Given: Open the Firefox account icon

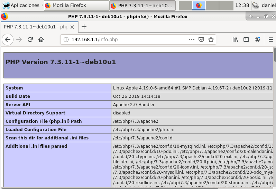Looking at the screenshot, I should 257,40.
